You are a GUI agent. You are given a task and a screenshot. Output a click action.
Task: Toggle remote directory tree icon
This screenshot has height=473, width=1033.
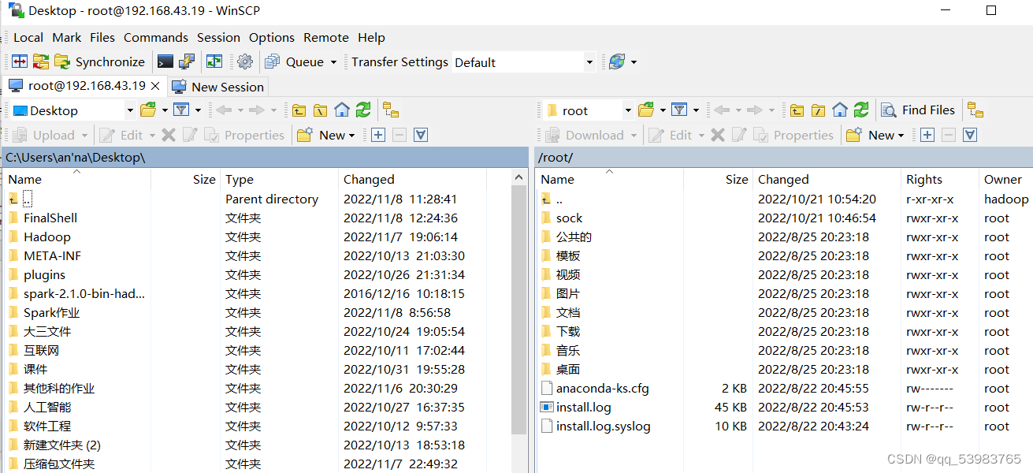975,110
